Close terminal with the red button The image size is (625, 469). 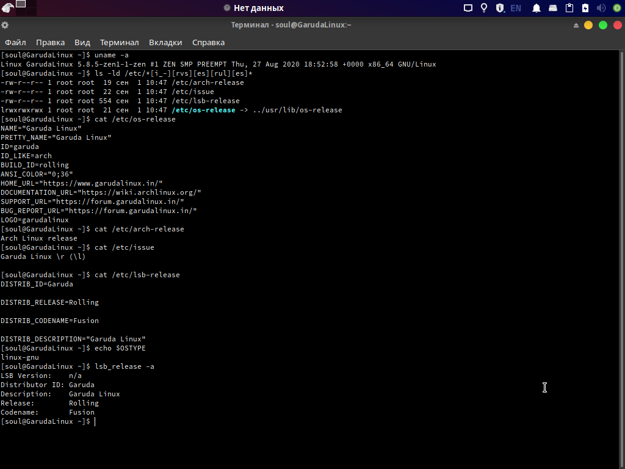tap(618, 25)
